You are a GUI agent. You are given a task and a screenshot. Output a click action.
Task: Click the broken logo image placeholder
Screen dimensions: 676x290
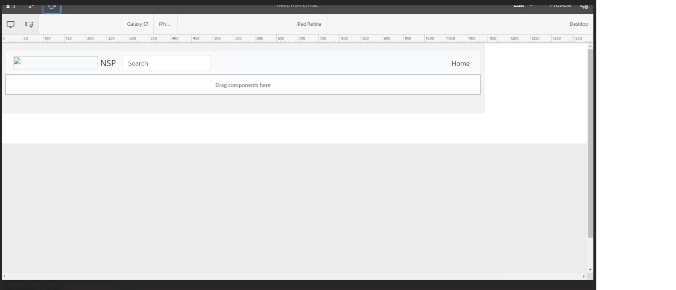point(55,63)
